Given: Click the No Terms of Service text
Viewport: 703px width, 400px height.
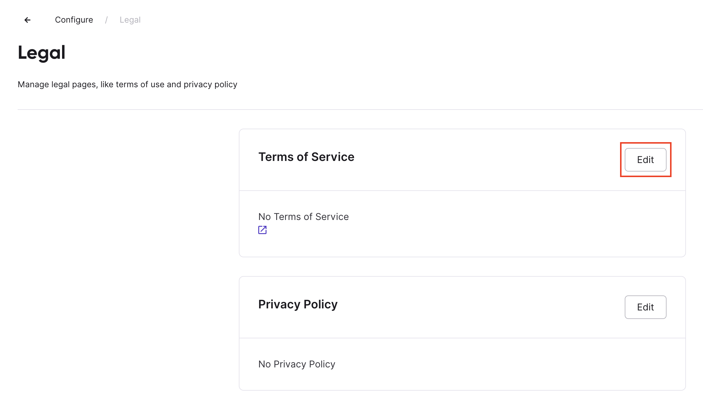Looking at the screenshot, I should tap(303, 217).
